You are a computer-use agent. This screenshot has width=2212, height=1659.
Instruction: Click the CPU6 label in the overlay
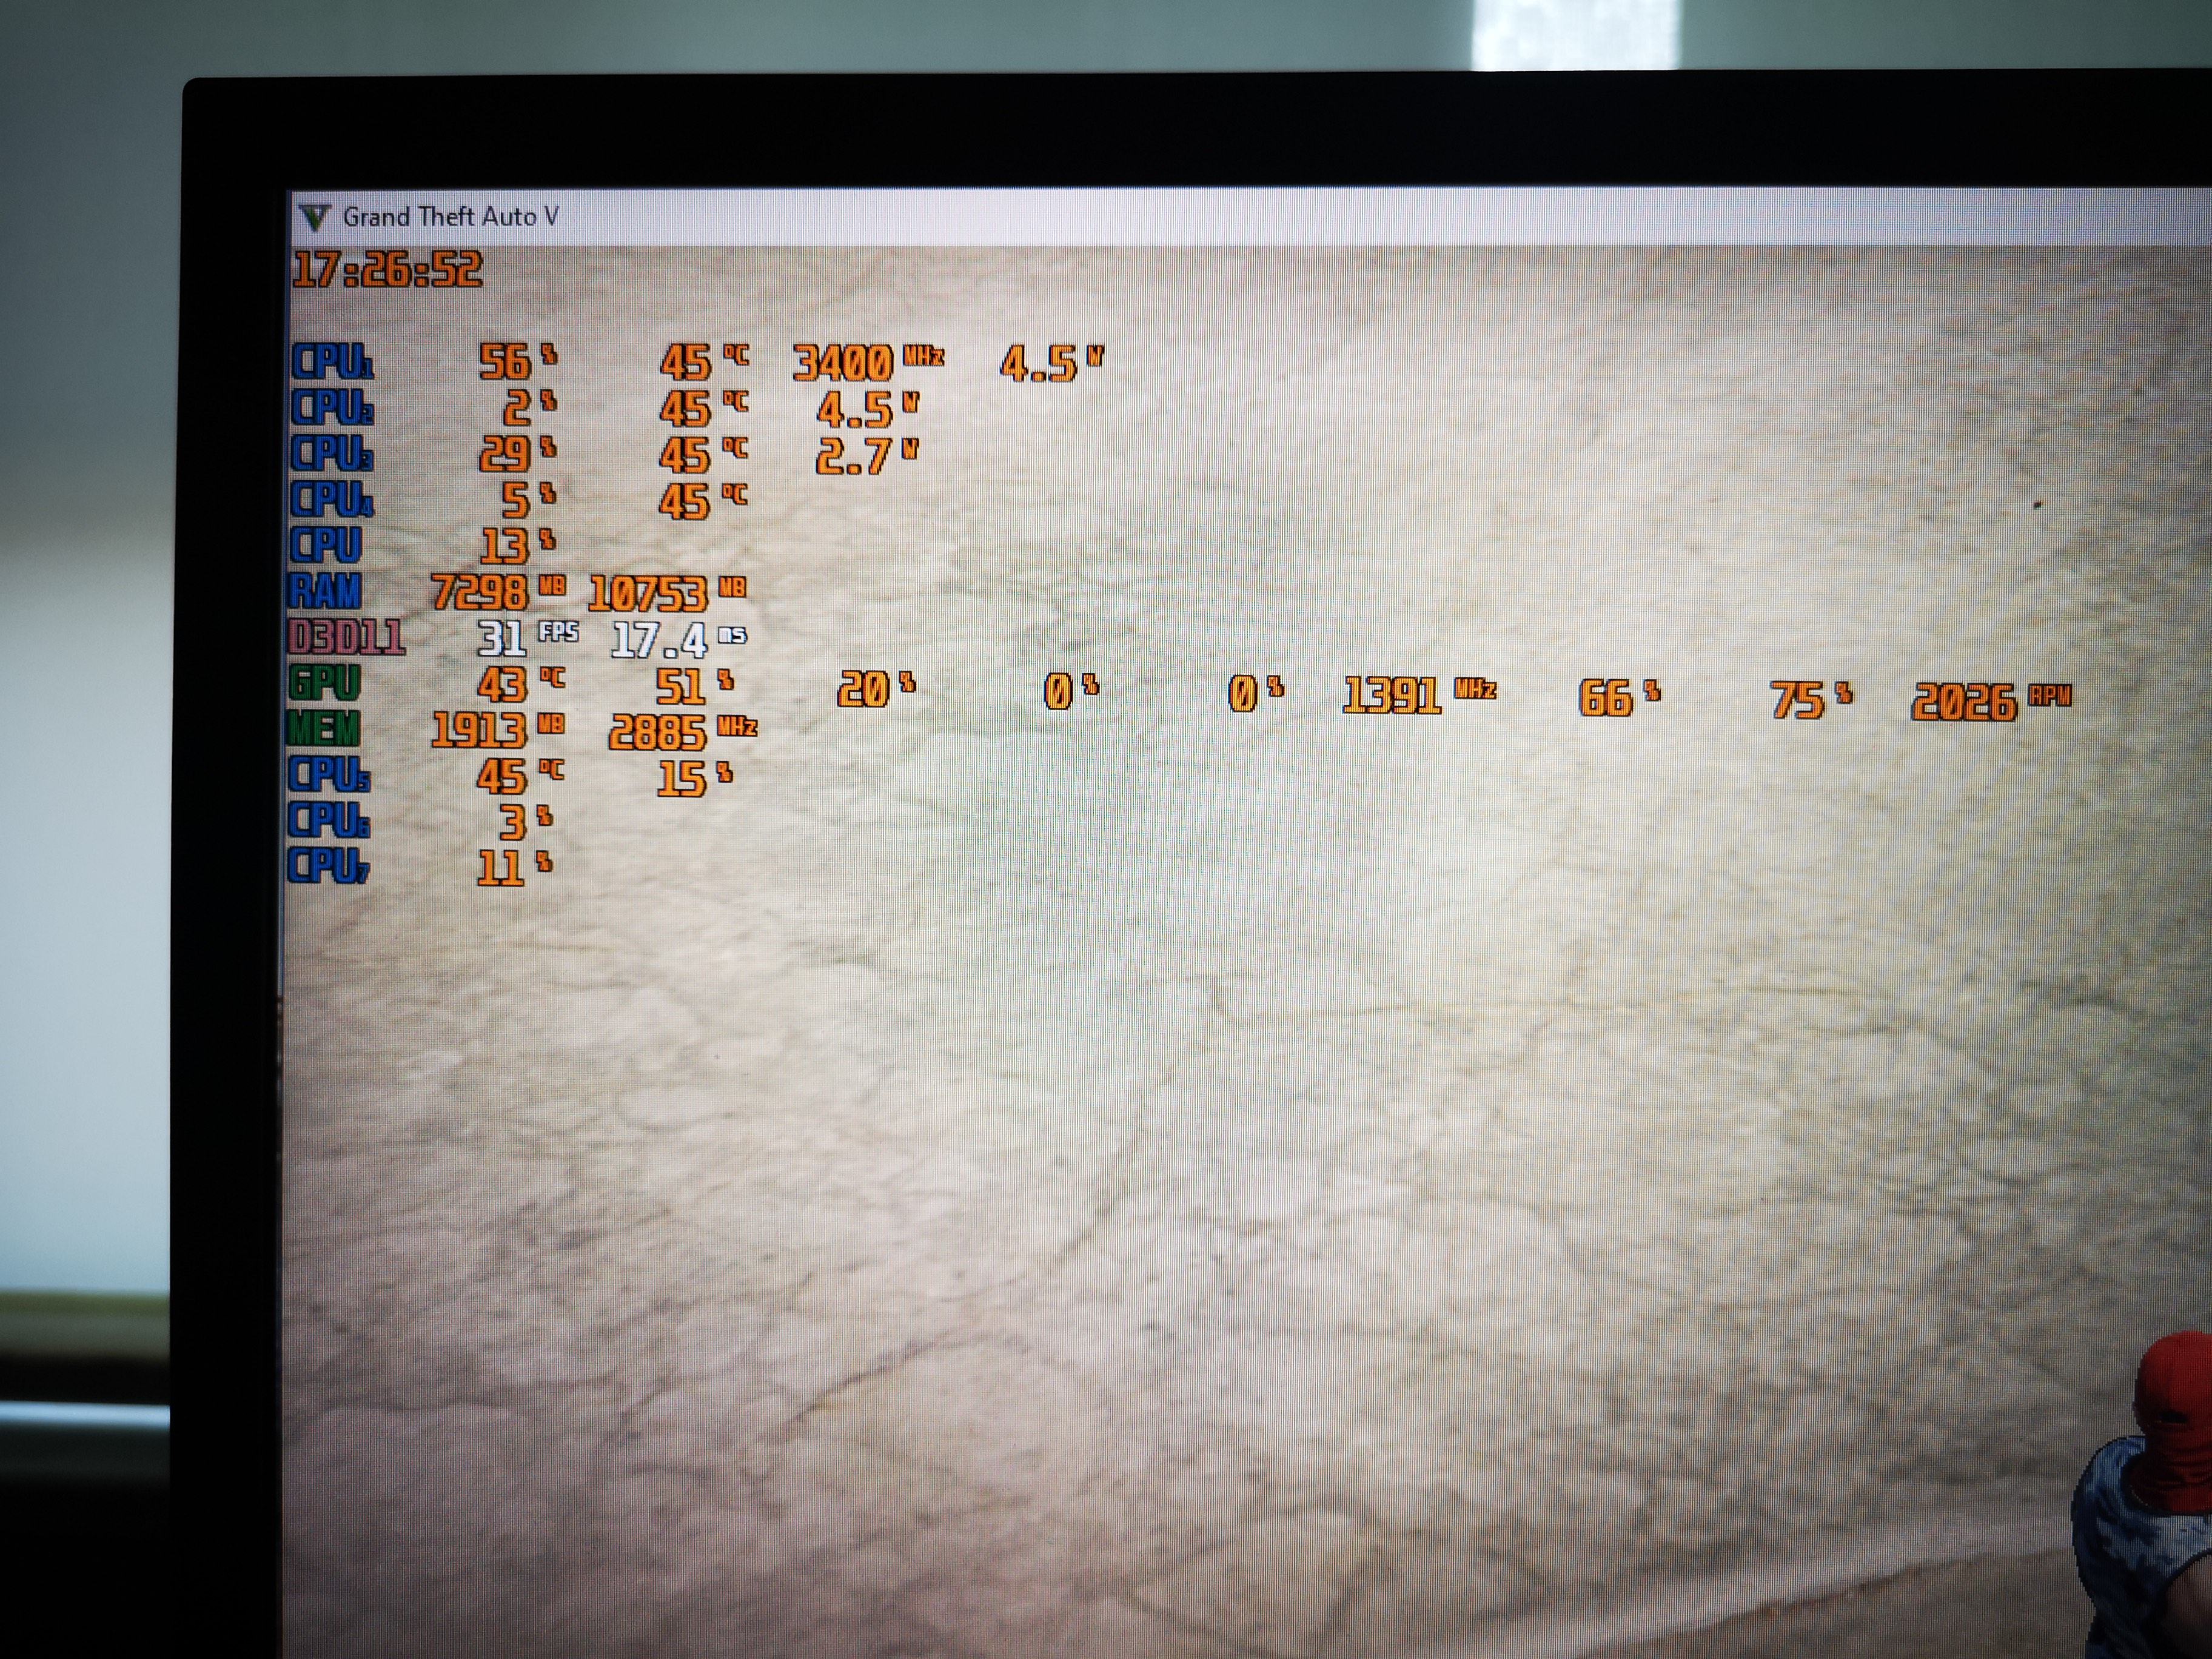(328, 820)
